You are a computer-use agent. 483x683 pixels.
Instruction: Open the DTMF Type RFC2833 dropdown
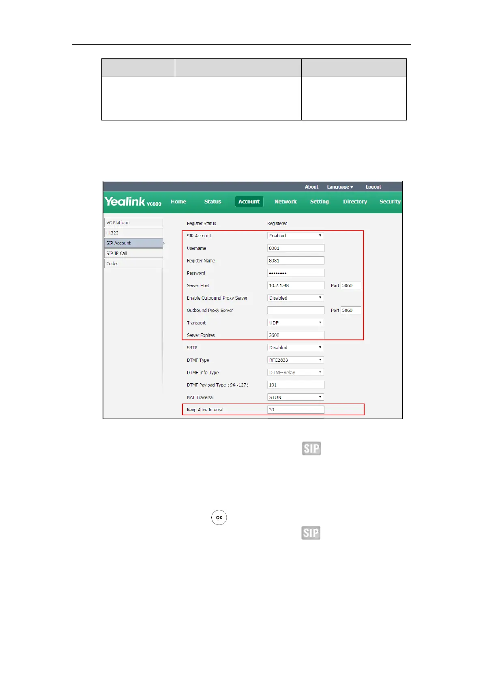coord(296,360)
